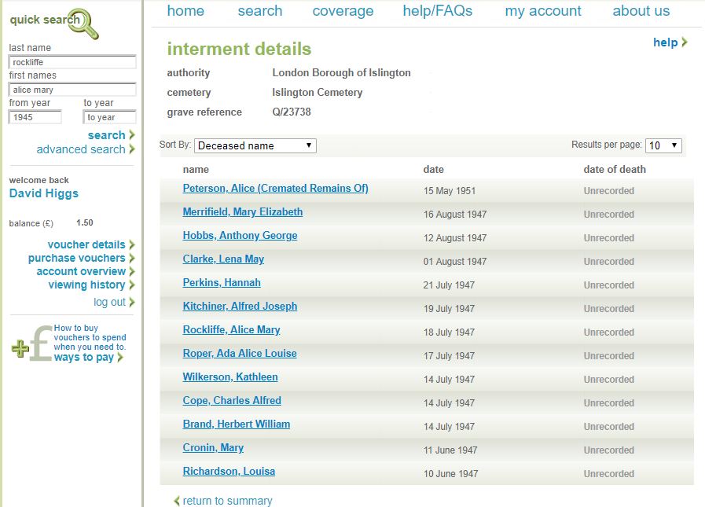Screen dimensions: 705x507
Task: Expand the Results per page list arrow
Action: pos(676,145)
